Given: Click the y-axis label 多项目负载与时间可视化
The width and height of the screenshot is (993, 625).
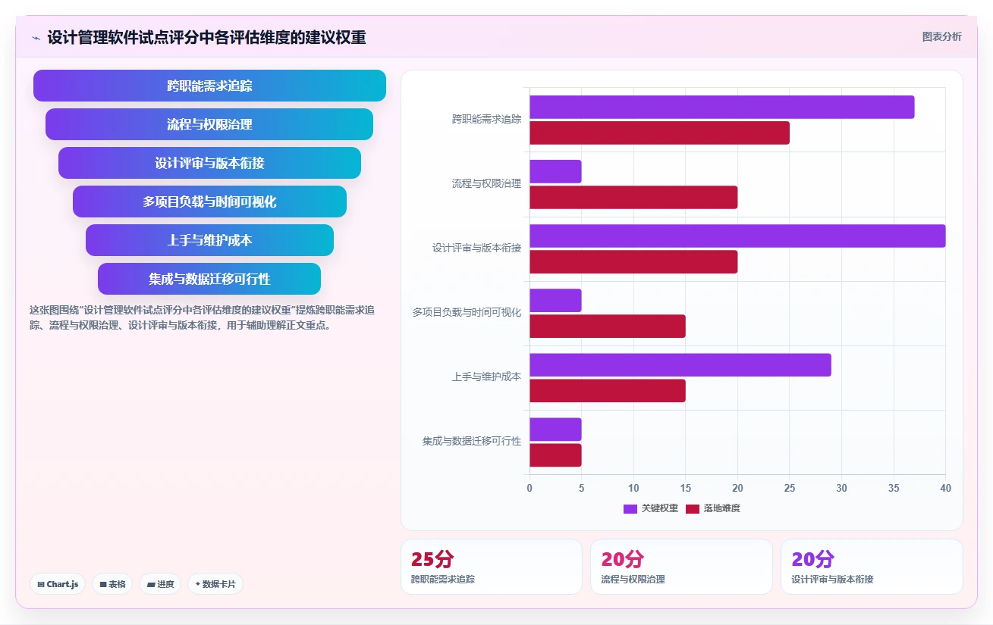Looking at the screenshot, I should (x=467, y=312).
